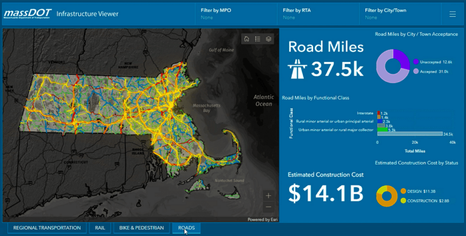Screen dimensions: 466x236
Task: Open the map layers stack icon
Action: (268, 39)
